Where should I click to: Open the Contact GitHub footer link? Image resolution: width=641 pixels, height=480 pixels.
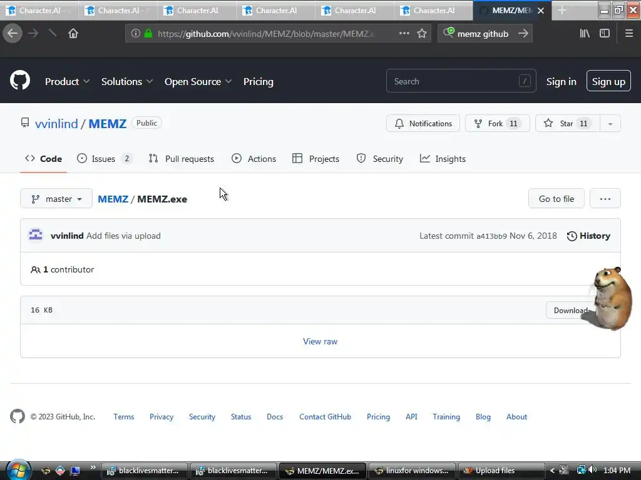pos(325,417)
